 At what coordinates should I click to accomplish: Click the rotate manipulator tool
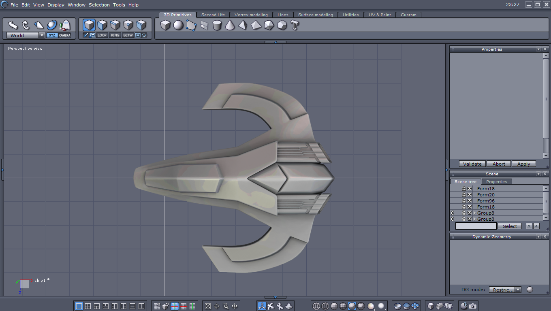tap(26, 25)
